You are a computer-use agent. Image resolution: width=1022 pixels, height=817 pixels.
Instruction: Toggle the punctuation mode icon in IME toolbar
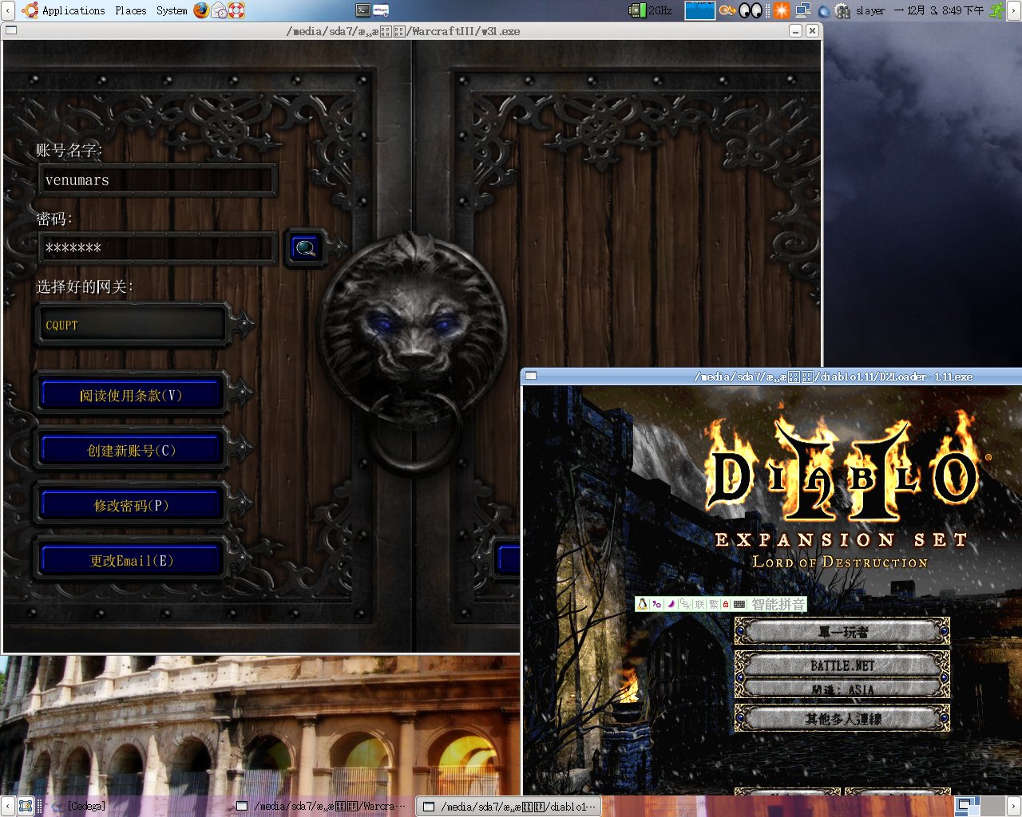click(656, 605)
